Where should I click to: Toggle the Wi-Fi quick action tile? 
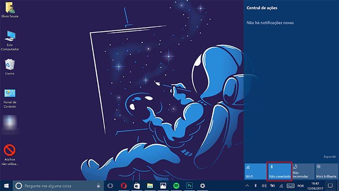point(255,171)
